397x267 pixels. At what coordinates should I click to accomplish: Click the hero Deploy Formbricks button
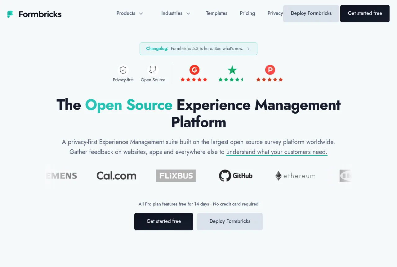[x=230, y=222]
